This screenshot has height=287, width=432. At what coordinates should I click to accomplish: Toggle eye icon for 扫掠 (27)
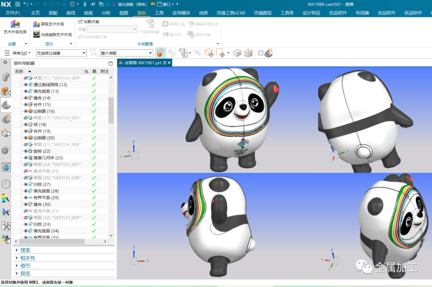(25, 184)
